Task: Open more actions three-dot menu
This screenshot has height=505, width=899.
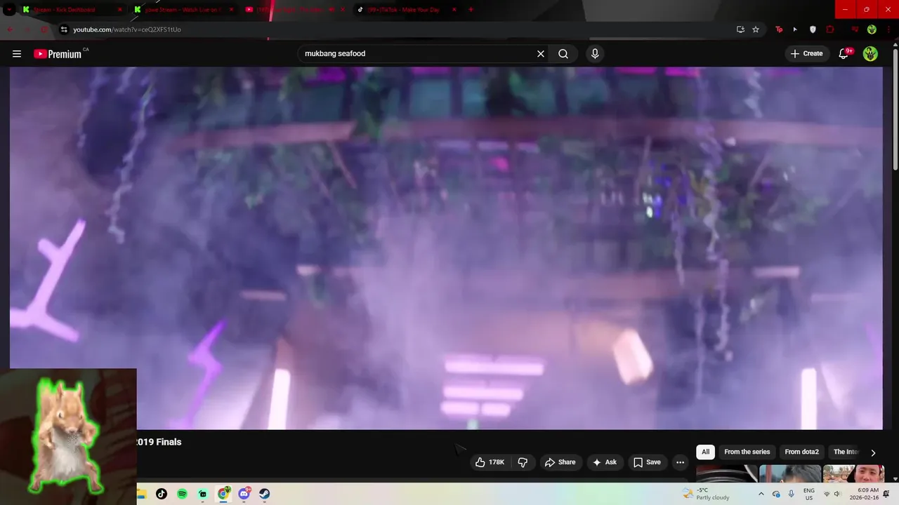Action: (x=680, y=462)
